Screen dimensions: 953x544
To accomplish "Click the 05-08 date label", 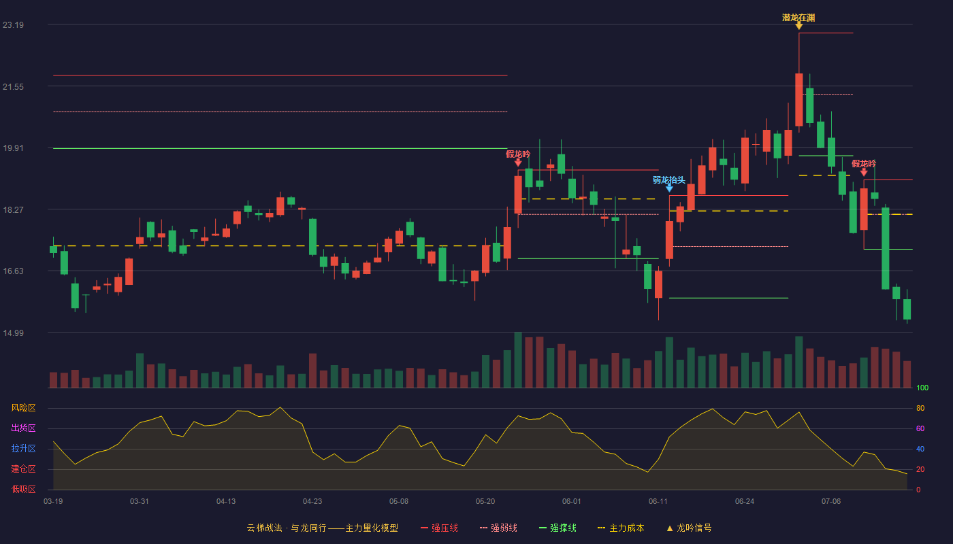I will tap(399, 501).
